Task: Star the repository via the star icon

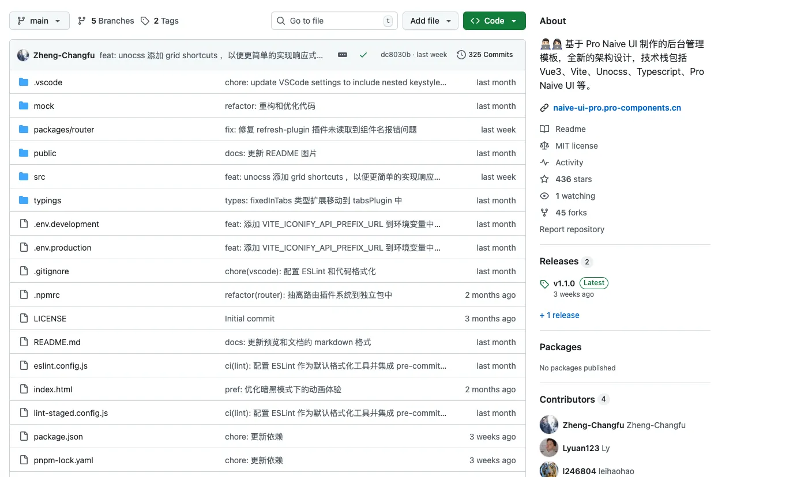Action: tap(544, 179)
